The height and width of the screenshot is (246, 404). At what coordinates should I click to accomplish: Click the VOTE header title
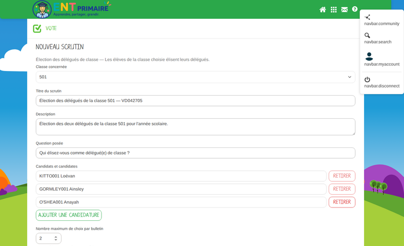pos(51,29)
